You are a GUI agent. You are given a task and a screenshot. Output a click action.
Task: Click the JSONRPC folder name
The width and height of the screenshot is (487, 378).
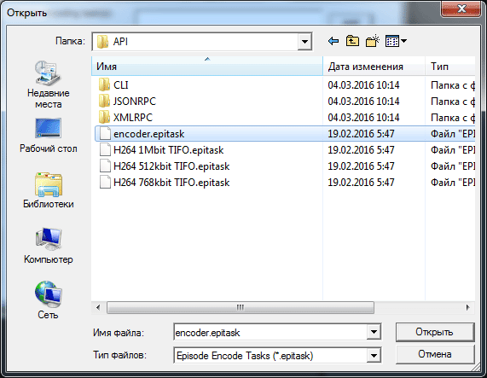(135, 102)
